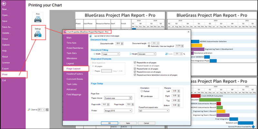This screenshot has width=258, height=129.
Task: Open Comment Boxes section
Action: pos(74,79)
